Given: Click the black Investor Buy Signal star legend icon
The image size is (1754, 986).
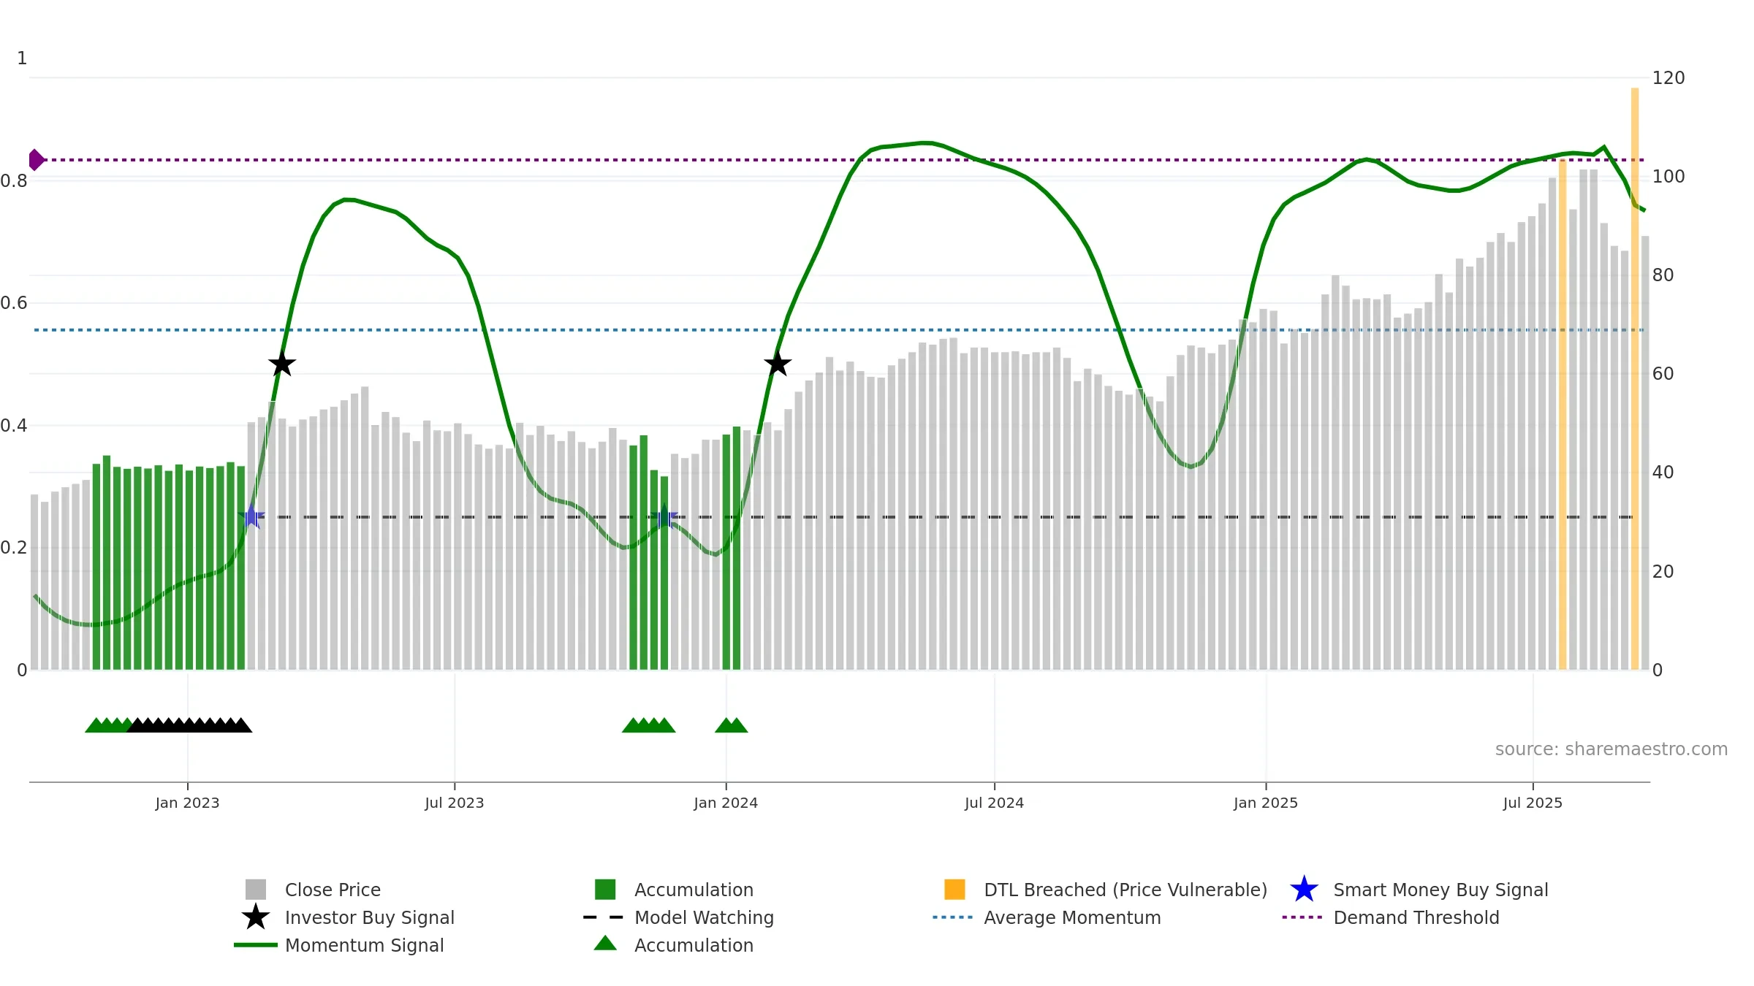Looking at the screenshot, I should coord(255,917).
